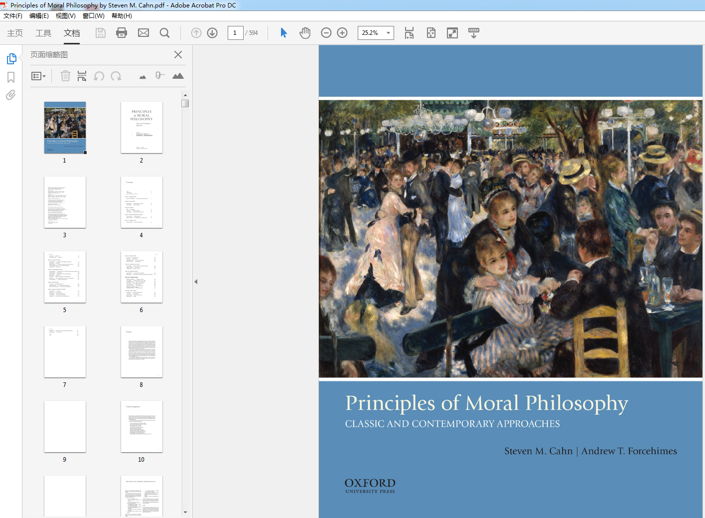Open the Page Thumbnails panel icon

point(11,59)
